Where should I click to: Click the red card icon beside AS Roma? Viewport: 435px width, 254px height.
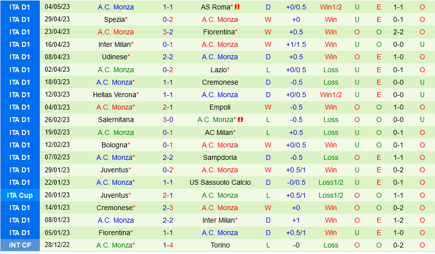237,7
